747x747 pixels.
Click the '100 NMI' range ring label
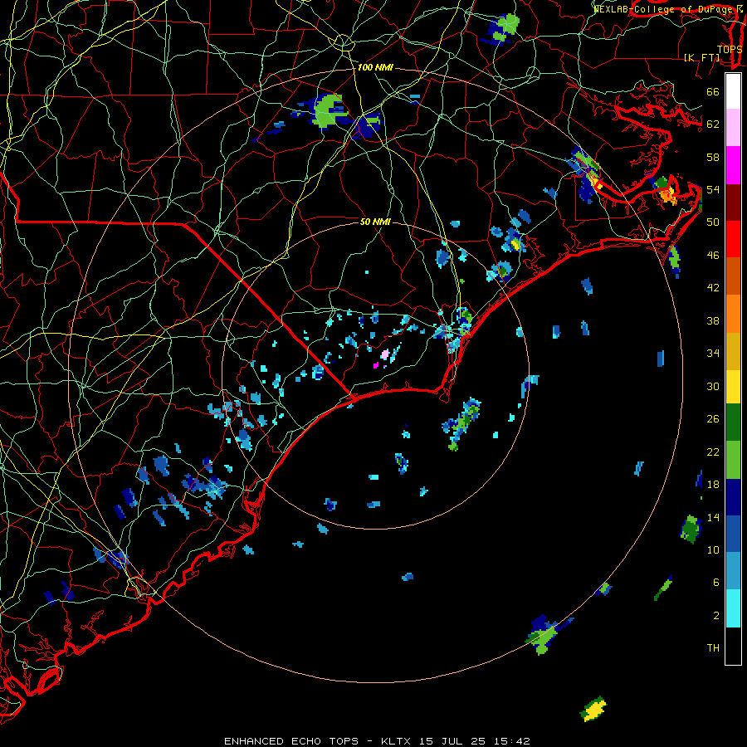click(375, 67)
